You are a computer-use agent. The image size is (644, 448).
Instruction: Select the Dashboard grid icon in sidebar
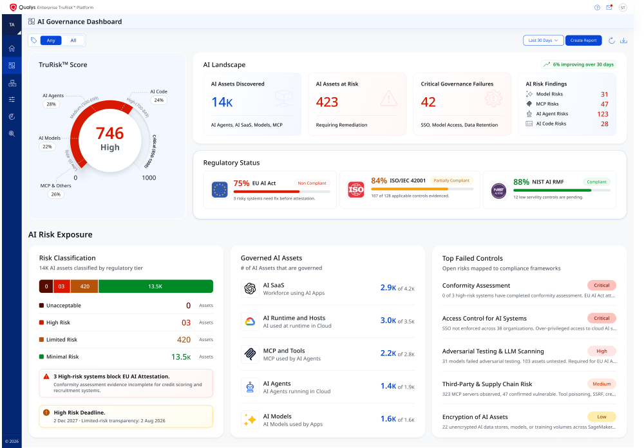(12, 65)
